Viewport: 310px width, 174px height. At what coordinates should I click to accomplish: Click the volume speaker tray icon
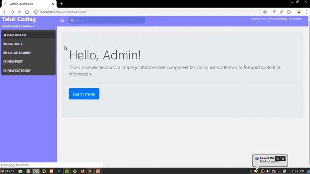[268, 171]
